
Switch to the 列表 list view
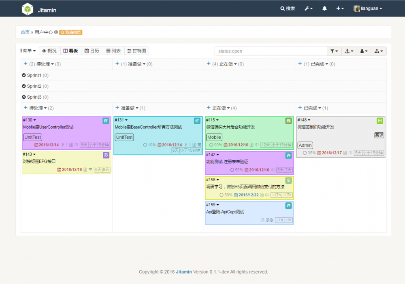(x=113, y=51)
